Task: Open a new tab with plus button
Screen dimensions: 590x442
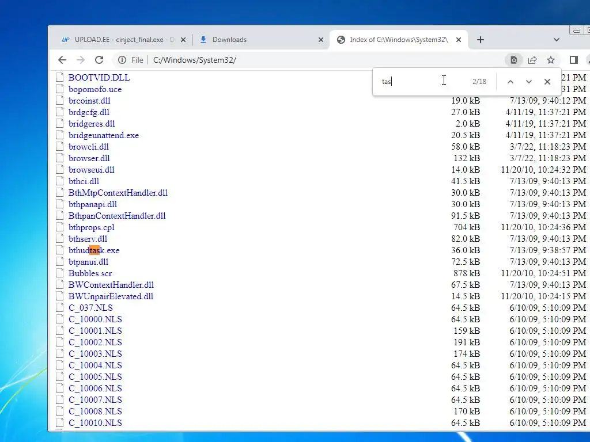Action: click(x=481, y=40)
